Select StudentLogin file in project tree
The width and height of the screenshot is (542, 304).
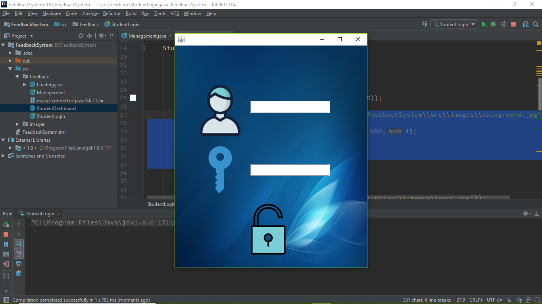click(51, 116)
